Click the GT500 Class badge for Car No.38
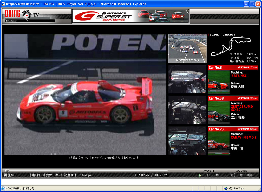Image resolution: width=262 pixels, height=192 pixels. tap(248, 98)
